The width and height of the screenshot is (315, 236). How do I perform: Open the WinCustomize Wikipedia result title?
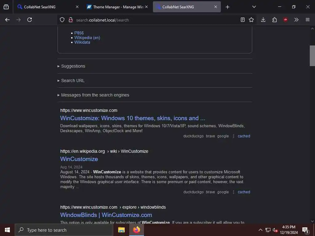79,159
